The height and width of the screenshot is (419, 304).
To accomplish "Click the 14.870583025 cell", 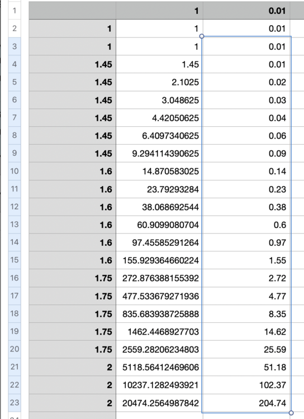I will pyautogui.click(x=159, y=172).
